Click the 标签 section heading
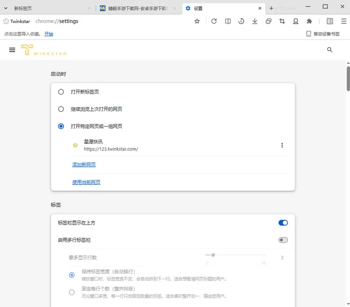The width and height of the screenshot is (350, 307). [x=56, y=205]
